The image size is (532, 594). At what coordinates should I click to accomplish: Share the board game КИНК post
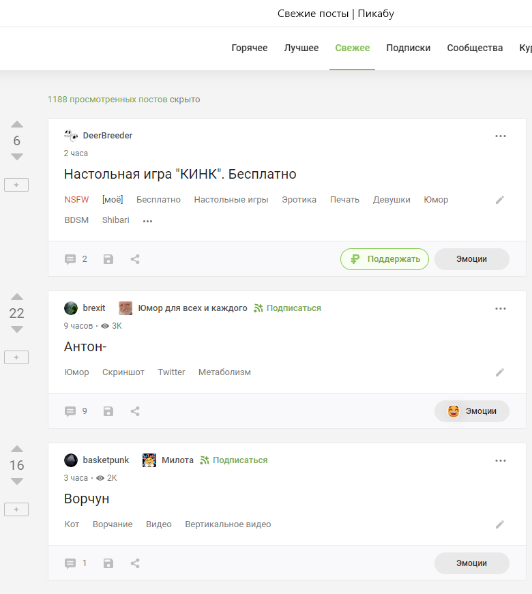tap(135, 259)
